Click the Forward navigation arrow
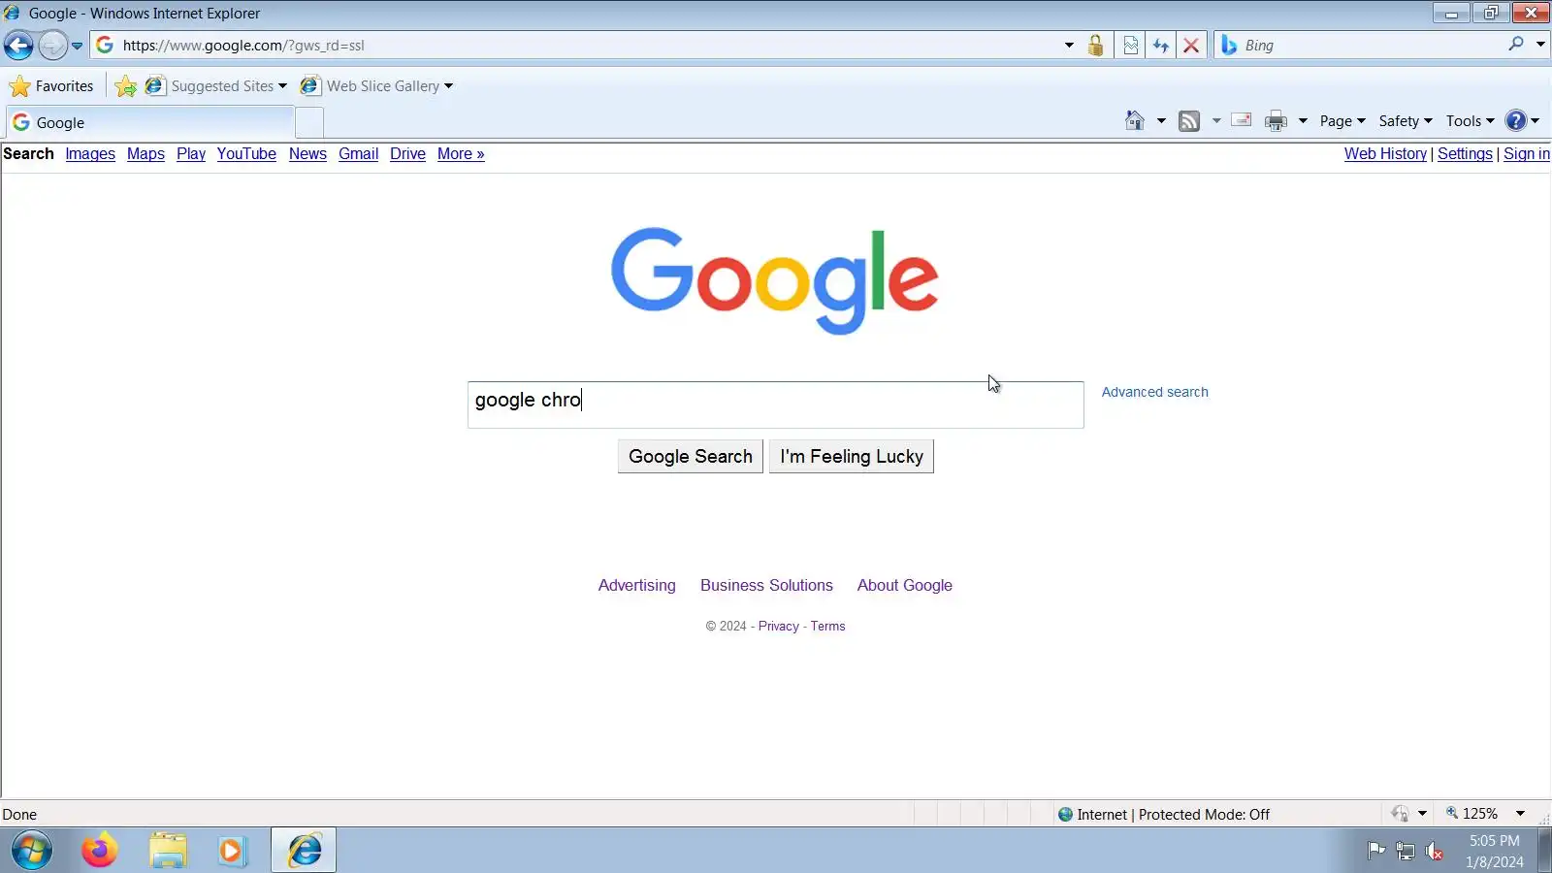 pos(52,45)
